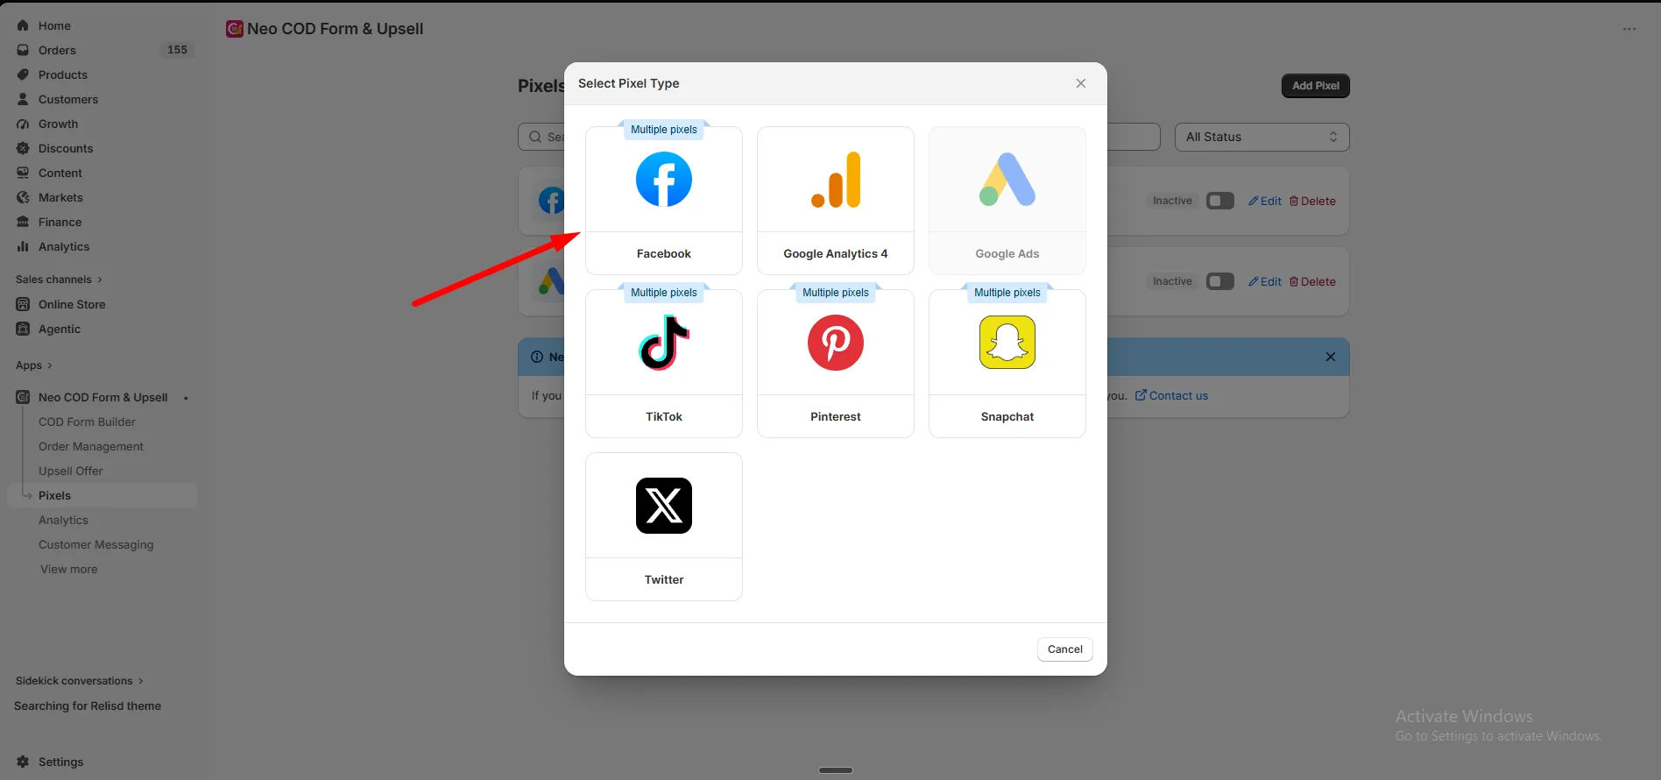Screen dimensions: 1661x780
Task: Click the Orders count badge 155
Action: (x=177, y=50)
